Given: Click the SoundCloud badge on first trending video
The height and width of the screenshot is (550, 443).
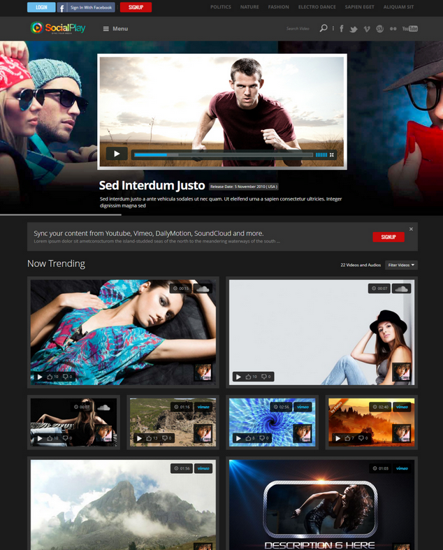Looking at the screenshot, I should point(203,288).
